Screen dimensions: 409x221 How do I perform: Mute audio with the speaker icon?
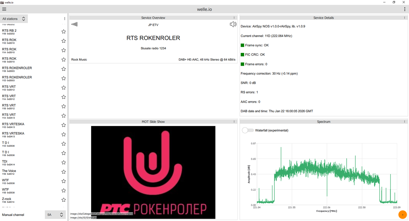[x=233, y=24]
